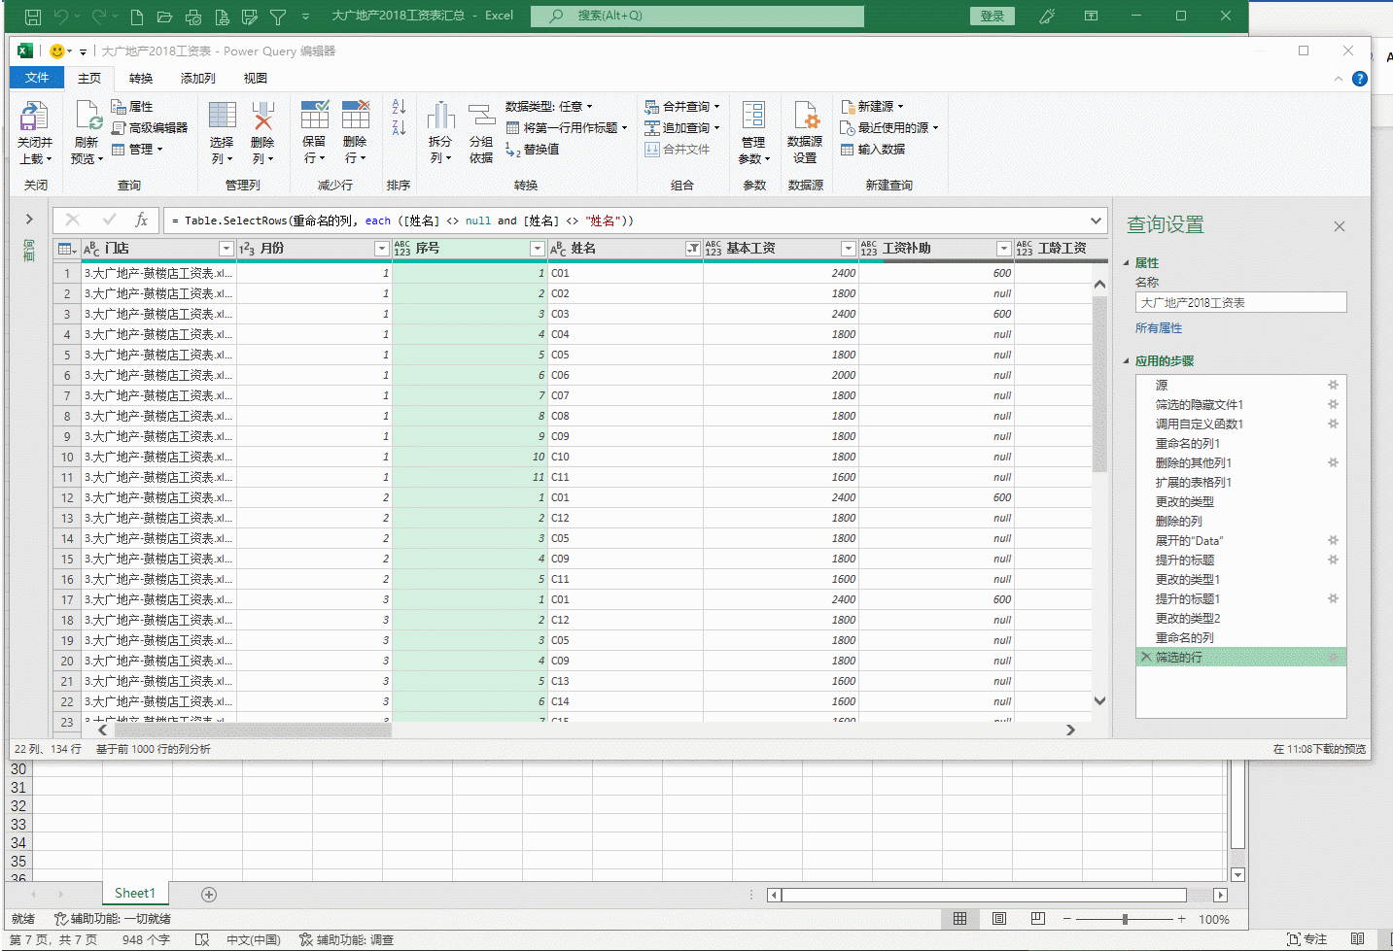Open the 添加列 ribbon tab
Image resolution: width=1393 pixels, height=951 pixels.
(x=197, y=79)
